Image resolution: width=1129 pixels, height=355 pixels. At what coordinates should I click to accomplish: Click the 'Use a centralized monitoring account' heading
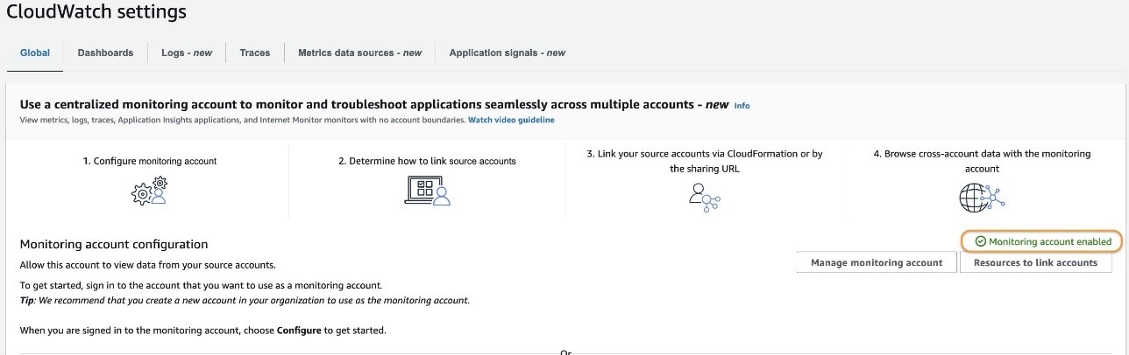pyautogui.click(x=374, y=104)
